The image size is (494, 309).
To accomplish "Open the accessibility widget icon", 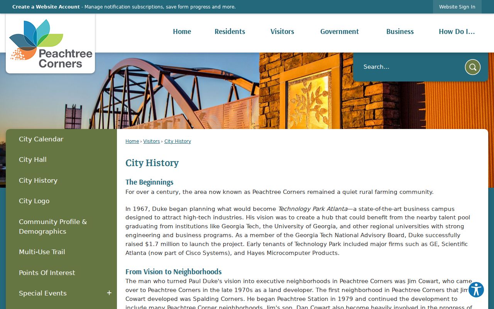I will coord(476,290).
